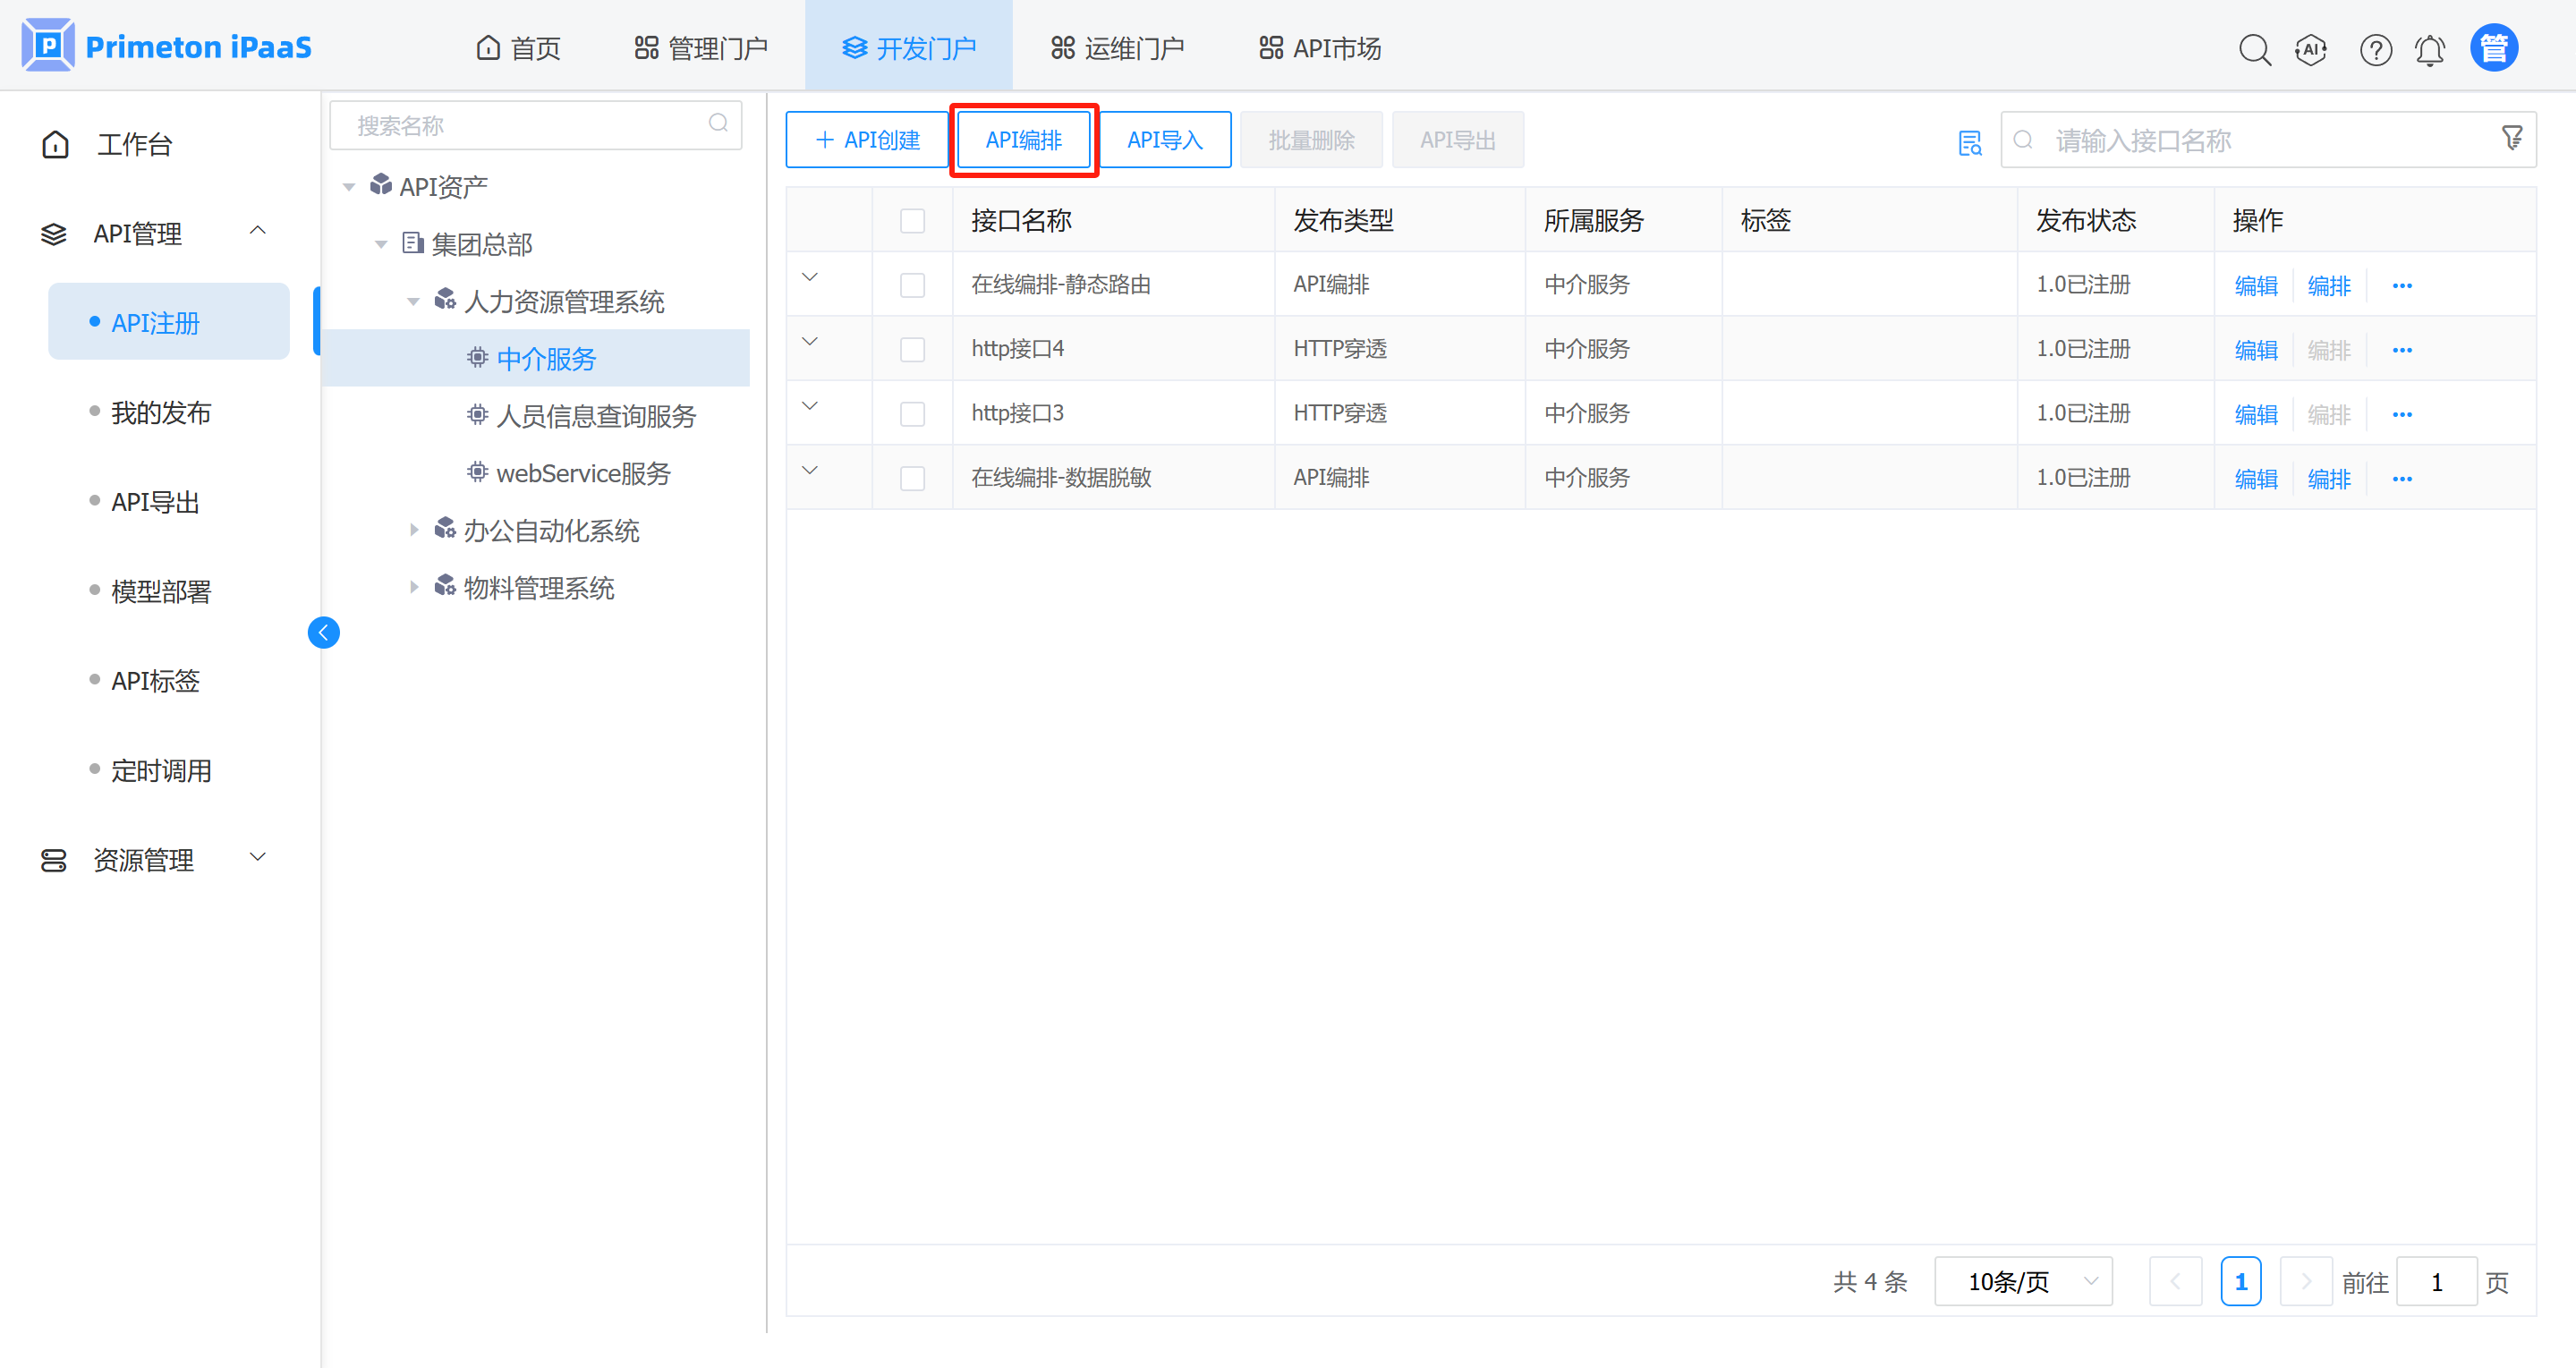The image size is (2576, 1368).
Task: Open more actions for http接口4 row
Action: click(x=2402, y=350)
